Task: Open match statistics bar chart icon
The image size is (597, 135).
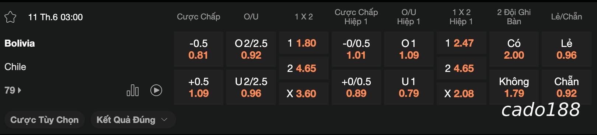Action: click(x=133, y=90)
